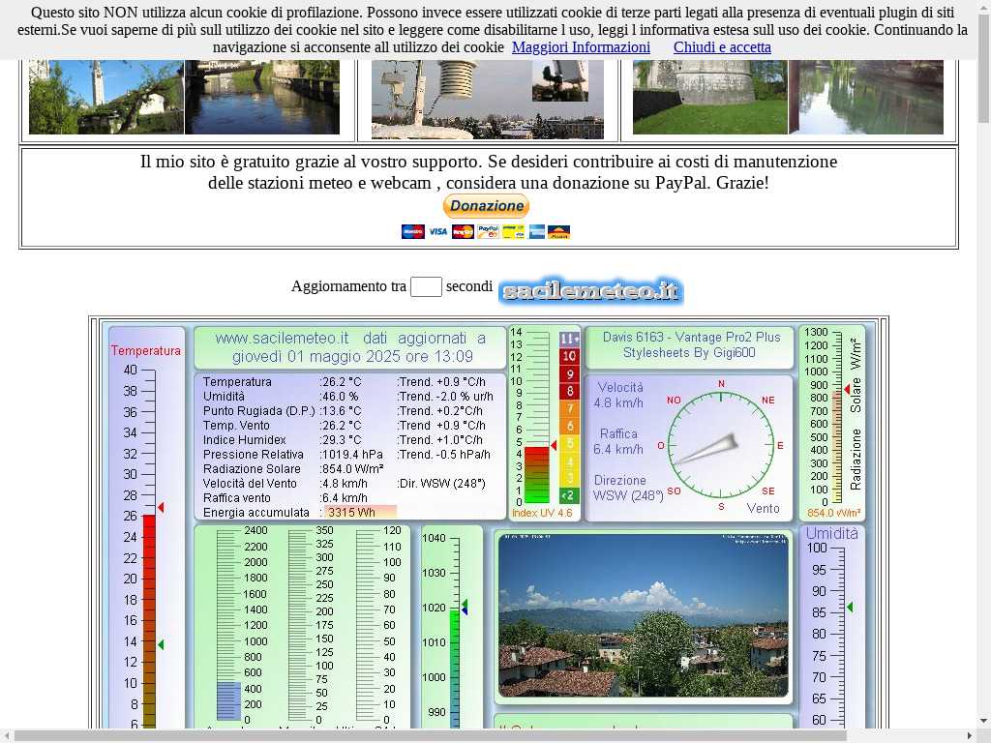991x743 pixels.
Task: Open the live webcam landscape image
Action: (644, 615)
